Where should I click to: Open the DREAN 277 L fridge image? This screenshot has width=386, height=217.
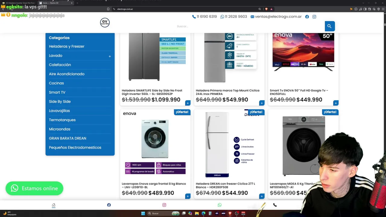(x=229, y=145)
